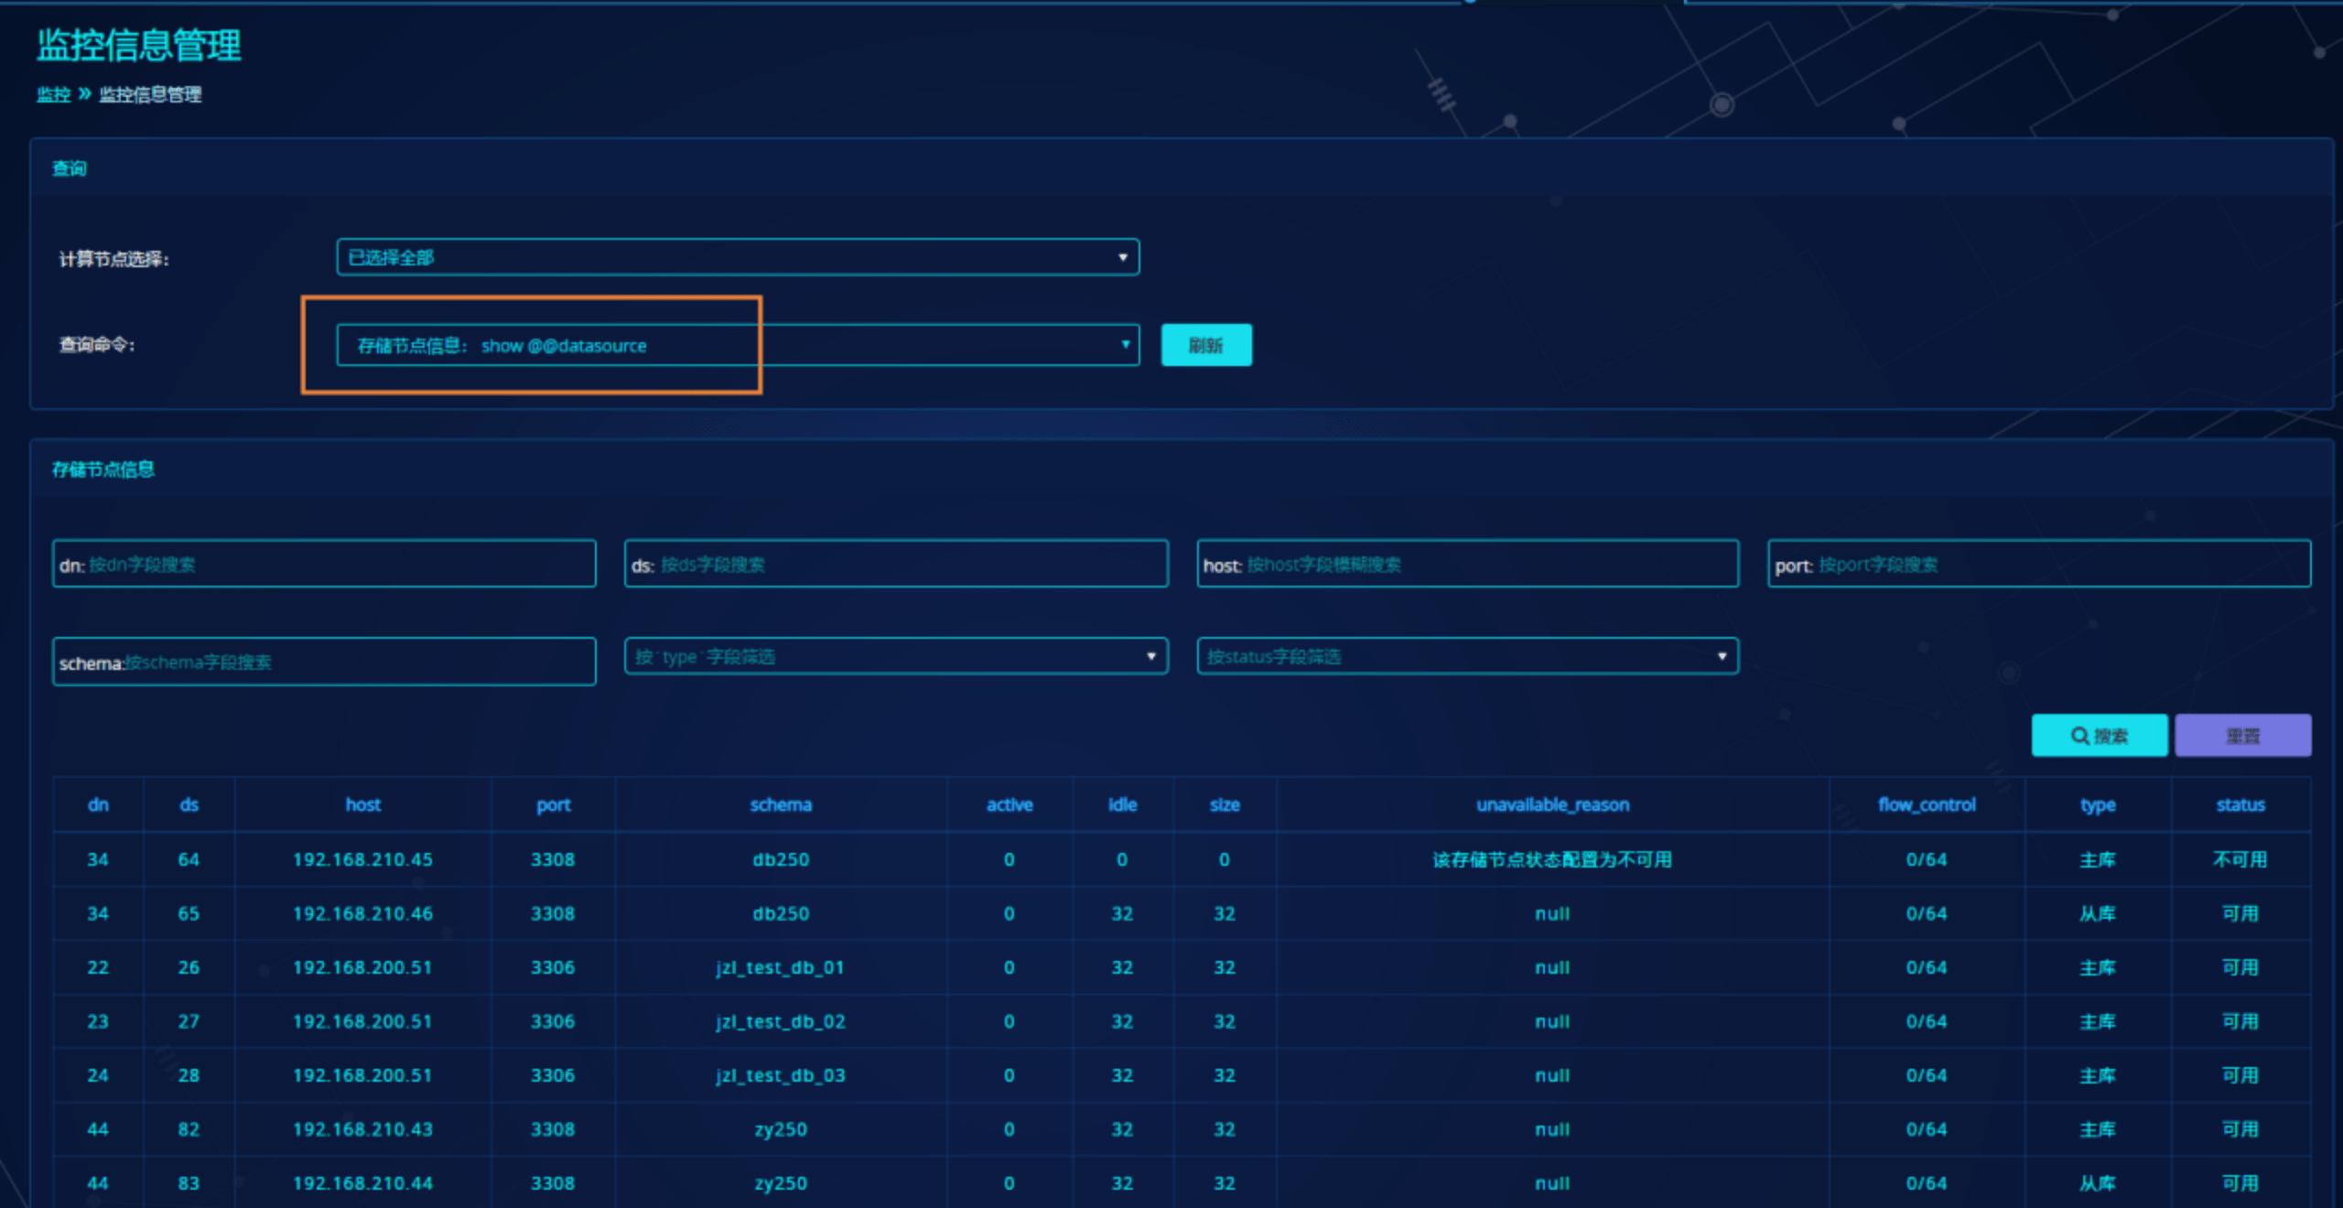Click the flow_control column header
The height and width of the screenshot is (1208, 2343).
pyautogui.click(x=1926, y=804)
